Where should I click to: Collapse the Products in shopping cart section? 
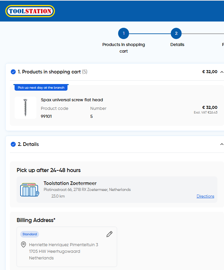[x=222, y=72]
